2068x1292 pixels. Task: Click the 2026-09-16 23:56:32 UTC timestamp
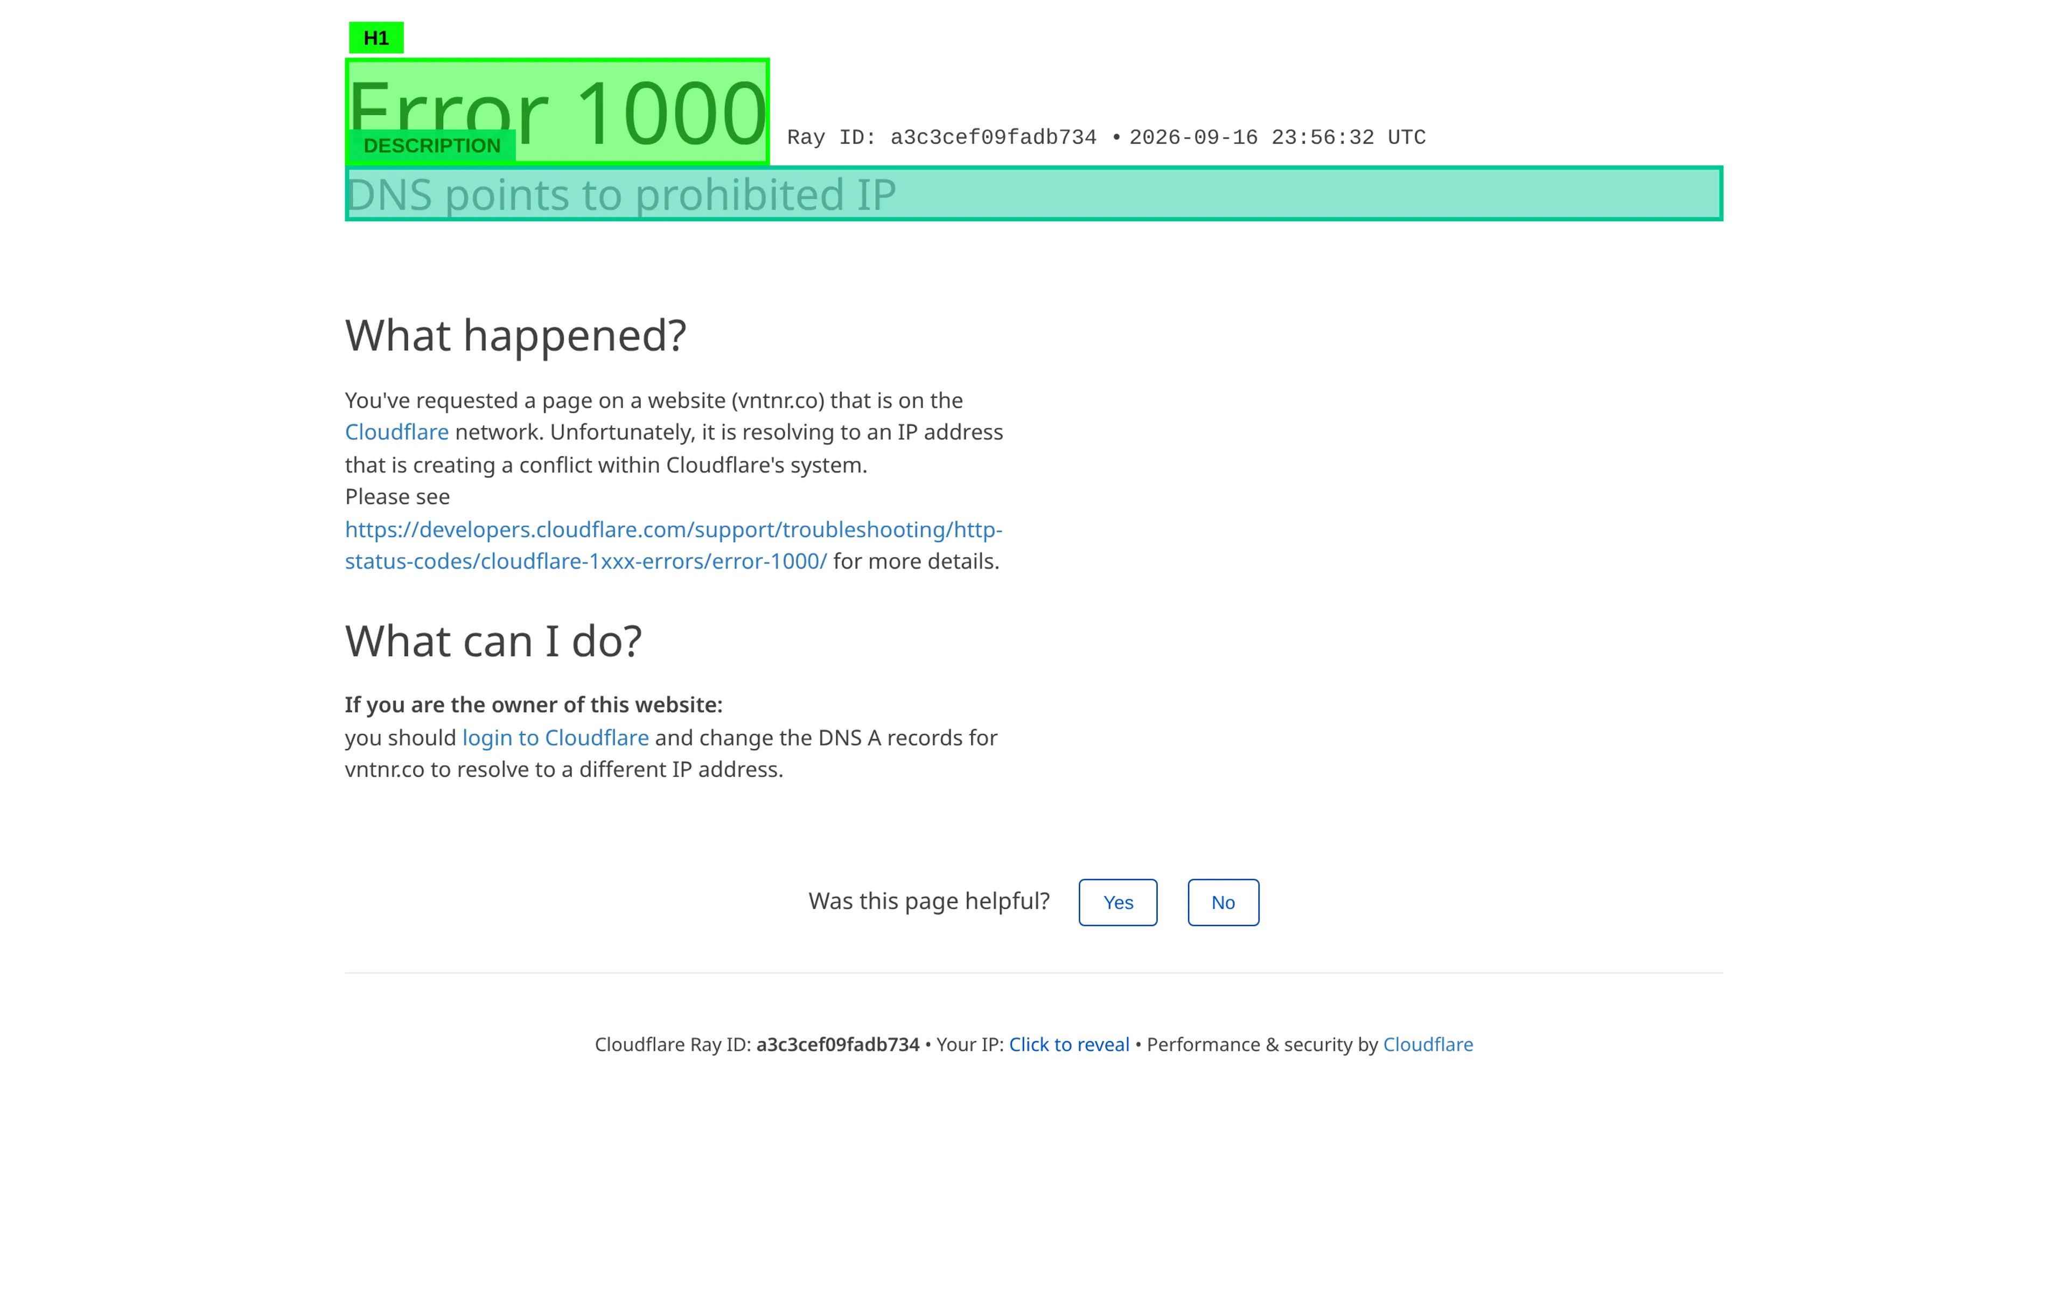click(x=1277, y=138)
